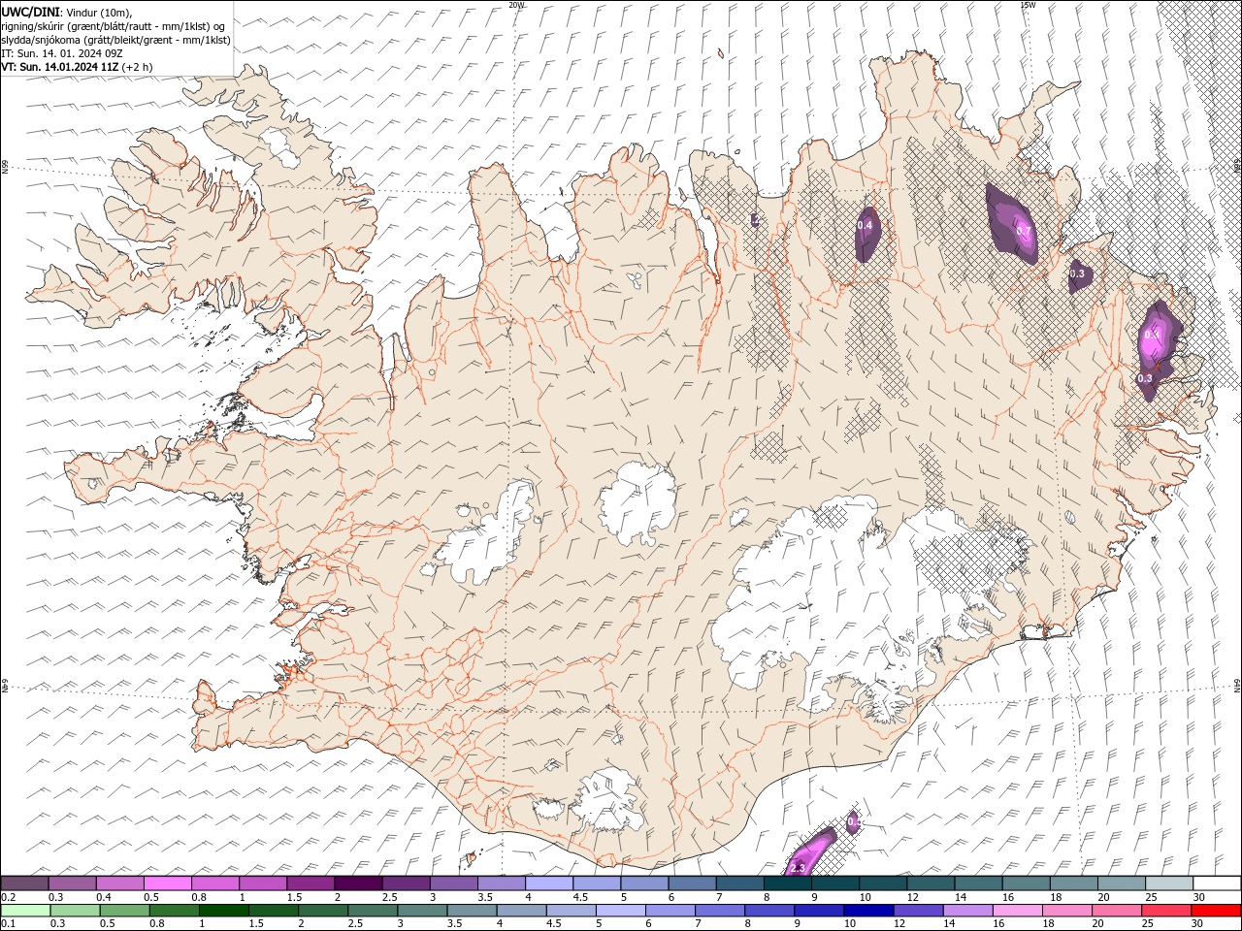
Task: Click the '12' value under the upper scale
Action: click(x=912, y=897)
